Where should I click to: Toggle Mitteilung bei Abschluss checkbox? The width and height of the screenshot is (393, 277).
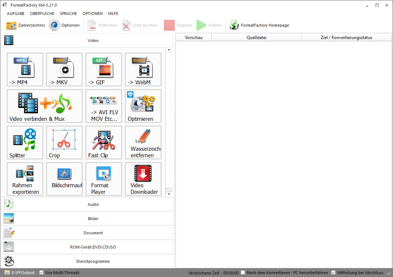coord(334,273)
